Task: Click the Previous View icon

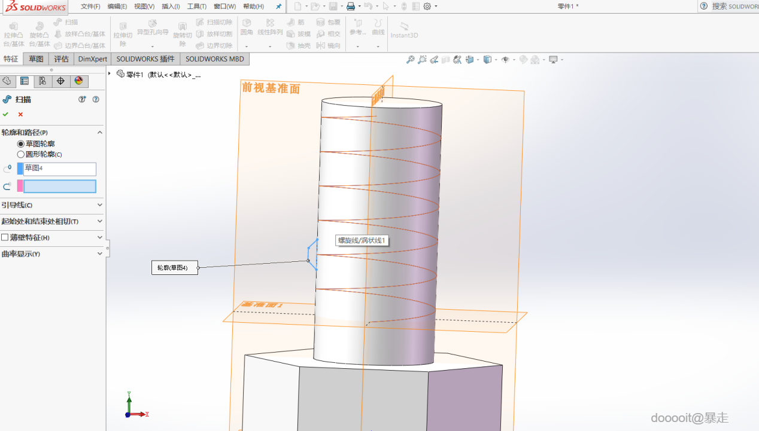Action: coord(434,59)
